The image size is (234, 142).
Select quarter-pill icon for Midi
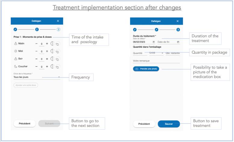[58, 52]
